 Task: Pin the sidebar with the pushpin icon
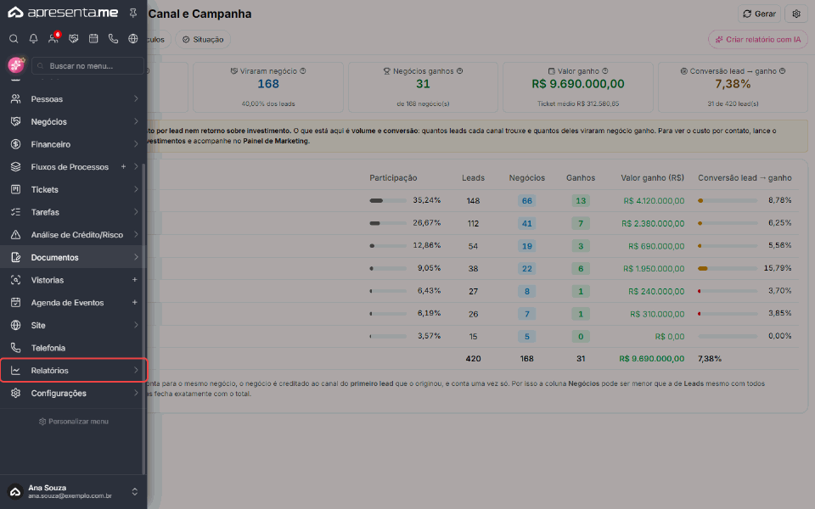(x=133, y=13)
